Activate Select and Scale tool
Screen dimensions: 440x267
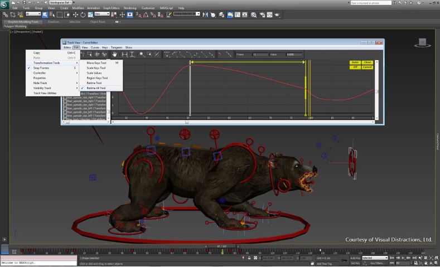tap(90, 14)
